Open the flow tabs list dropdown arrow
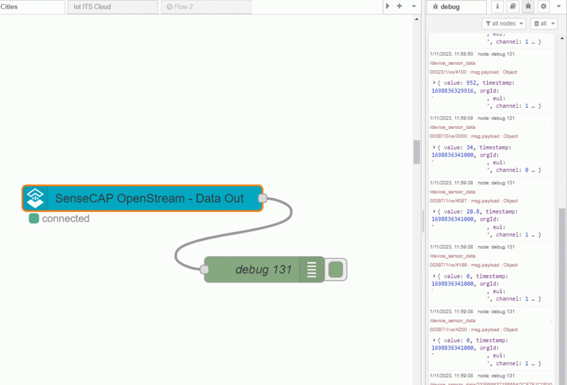567x385 pixels. [414, 6]
